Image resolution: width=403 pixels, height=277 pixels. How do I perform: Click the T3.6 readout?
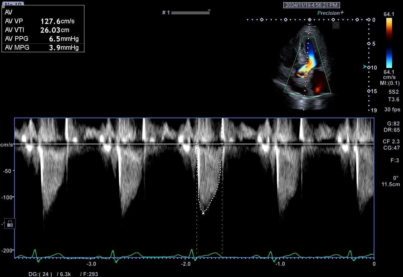pyautogui.click(x=394, y=100)
